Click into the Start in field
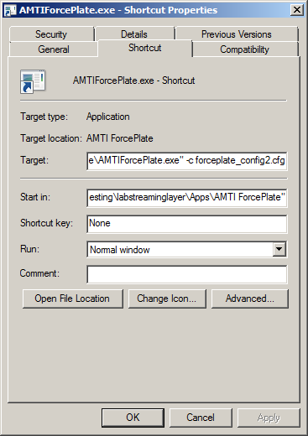This screenshot has height=436, width=308. tap(186, 198)
